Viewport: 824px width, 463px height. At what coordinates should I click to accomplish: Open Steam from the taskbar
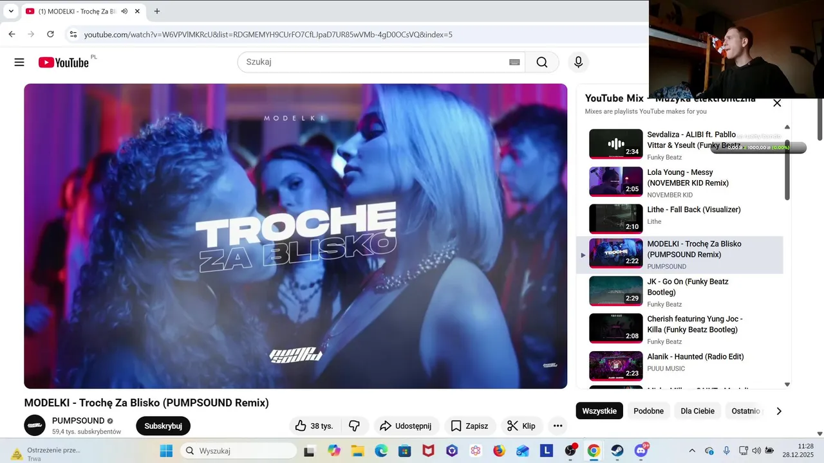[x=617, y=451]
